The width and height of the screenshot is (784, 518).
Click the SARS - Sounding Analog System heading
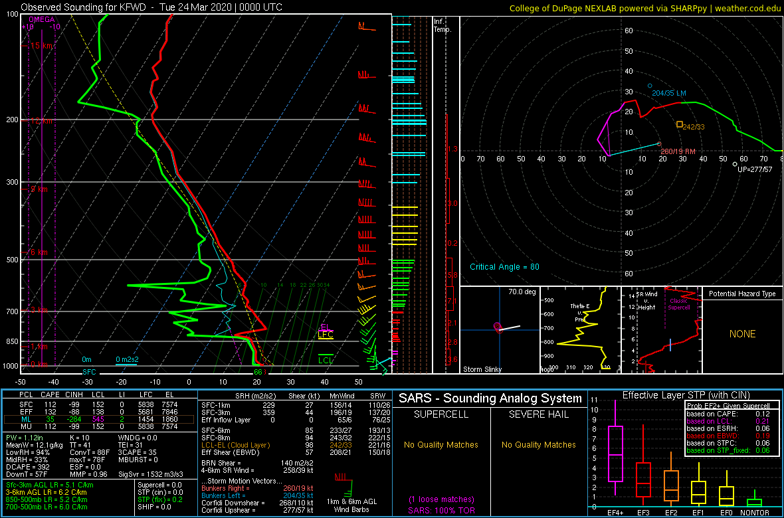point(490,398)
